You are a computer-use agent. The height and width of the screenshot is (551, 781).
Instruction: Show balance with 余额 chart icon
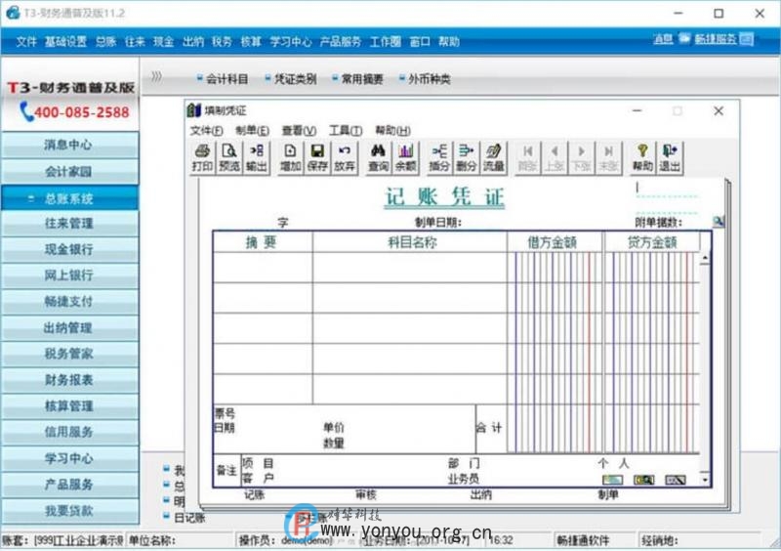click(405, 157)
